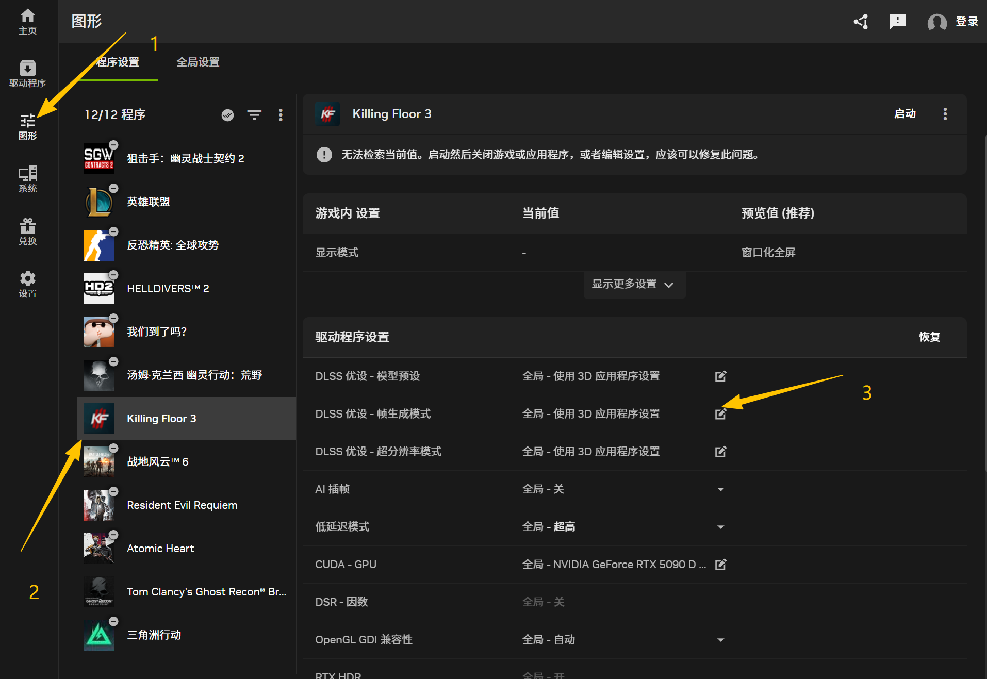
Task: Toggle status badge on HELLDIVERS 2
Action: coord(114,275)
